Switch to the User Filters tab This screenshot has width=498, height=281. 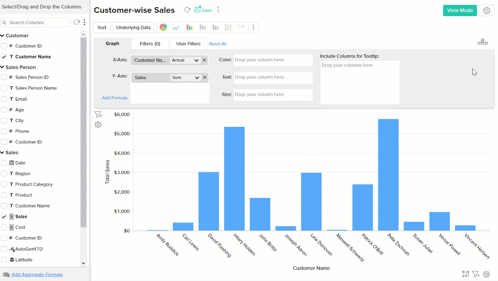188,44
